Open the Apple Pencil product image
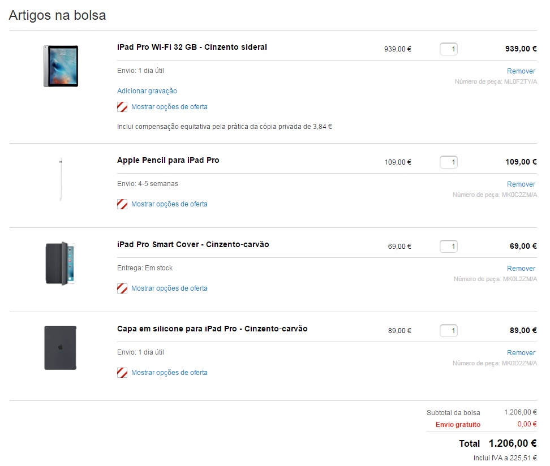Image resolution: width=550 pixels, height=466 pixels. 61,179
